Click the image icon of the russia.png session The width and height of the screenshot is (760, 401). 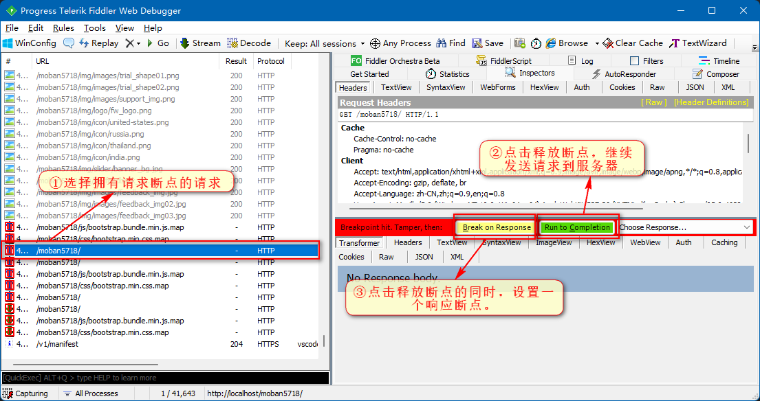(x=10, y=134)
